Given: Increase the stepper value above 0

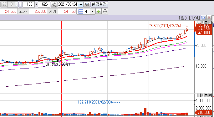Looking at the screenshot, I should [16, 3].
